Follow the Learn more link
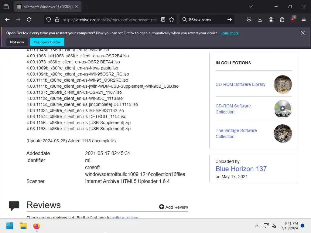The height and width of the screenshot is (233, 311). [x=230, y=33]
